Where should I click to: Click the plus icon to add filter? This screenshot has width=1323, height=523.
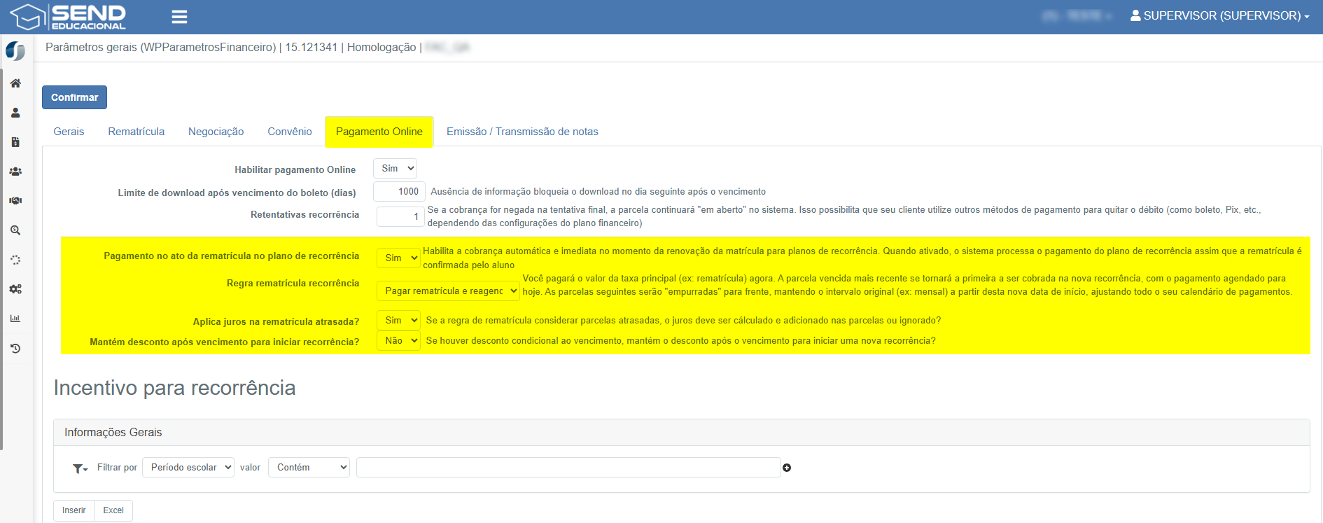pos(787,468)
